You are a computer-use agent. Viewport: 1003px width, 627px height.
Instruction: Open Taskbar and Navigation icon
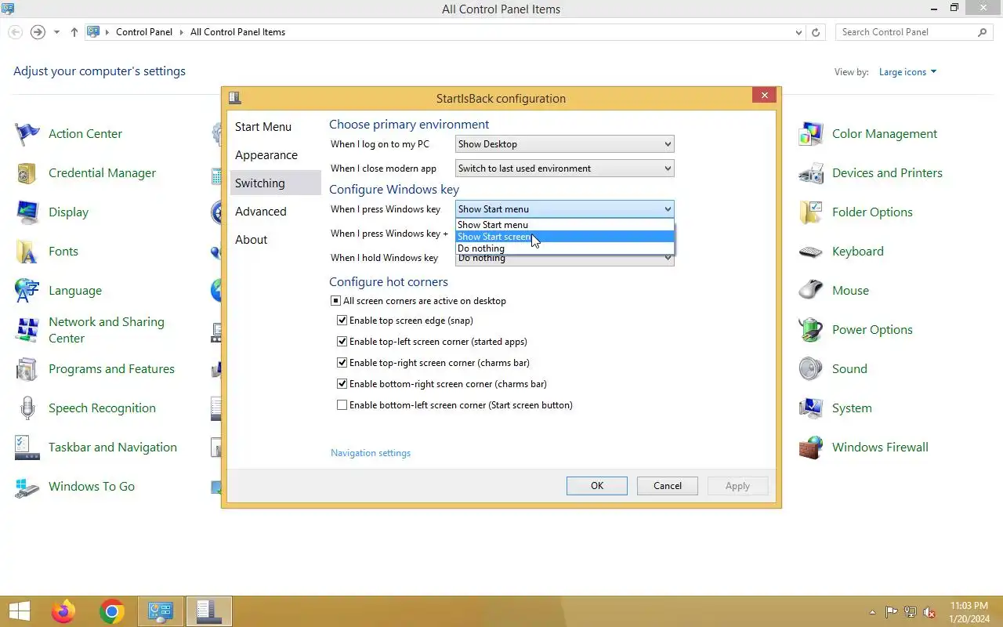click(27, 448)
